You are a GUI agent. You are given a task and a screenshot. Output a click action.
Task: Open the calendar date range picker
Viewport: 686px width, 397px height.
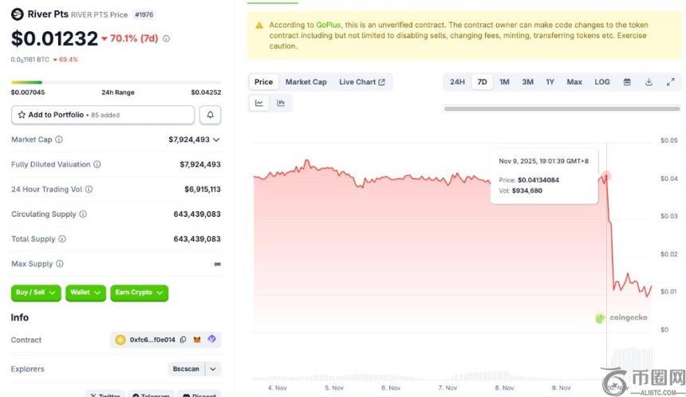click(627, 82)
